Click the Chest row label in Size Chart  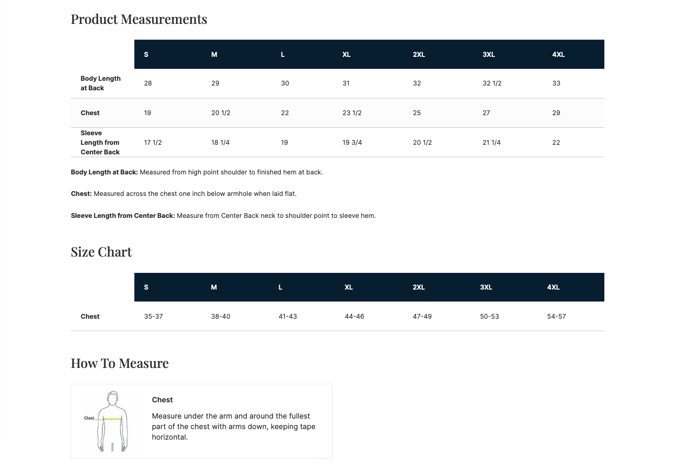[x=90, y=316]
